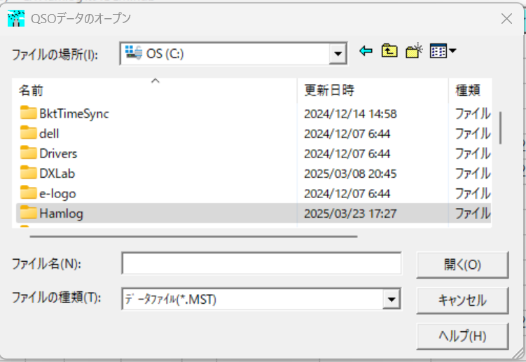Click the ヘルプ(H) button
526x362 pixels.
(462, 335)
